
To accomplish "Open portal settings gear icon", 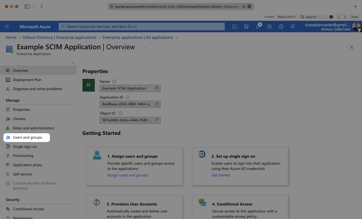I will [269, 27].
